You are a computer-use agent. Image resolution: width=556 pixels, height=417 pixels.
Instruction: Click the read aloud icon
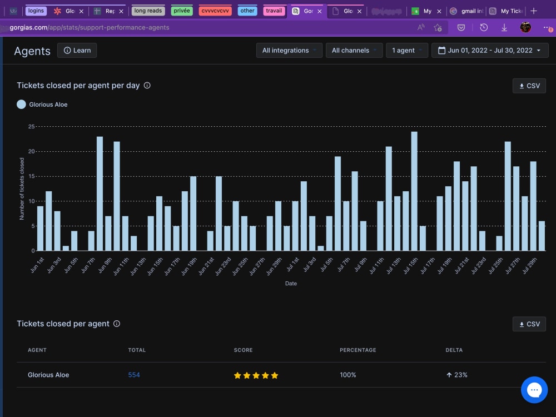coord(421,27)
